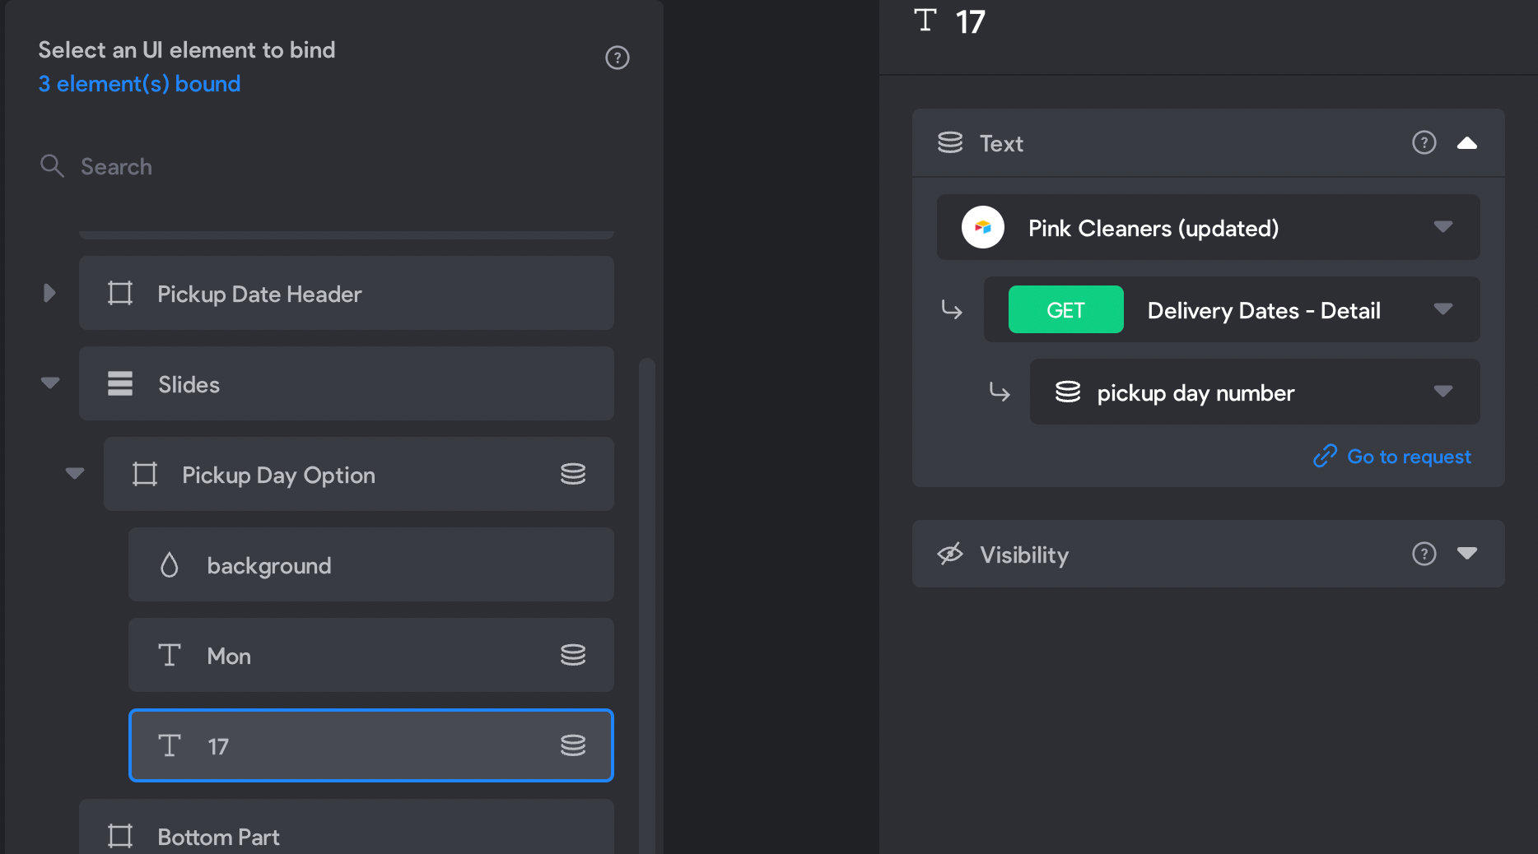Click the Visibility section help icon

(1424, 554)
